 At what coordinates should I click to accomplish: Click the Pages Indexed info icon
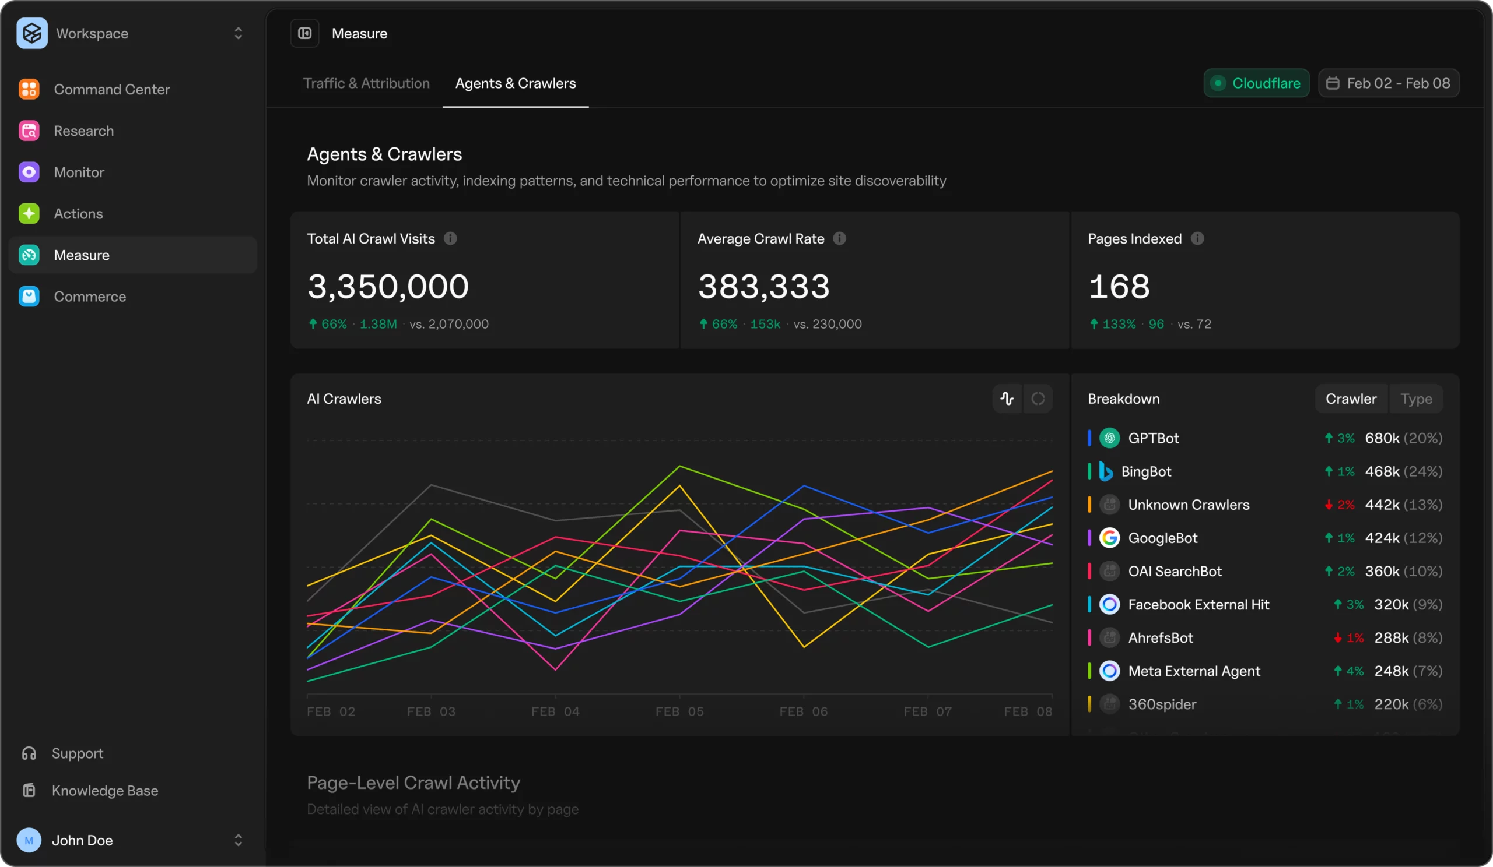click(x=1197, y=238)
